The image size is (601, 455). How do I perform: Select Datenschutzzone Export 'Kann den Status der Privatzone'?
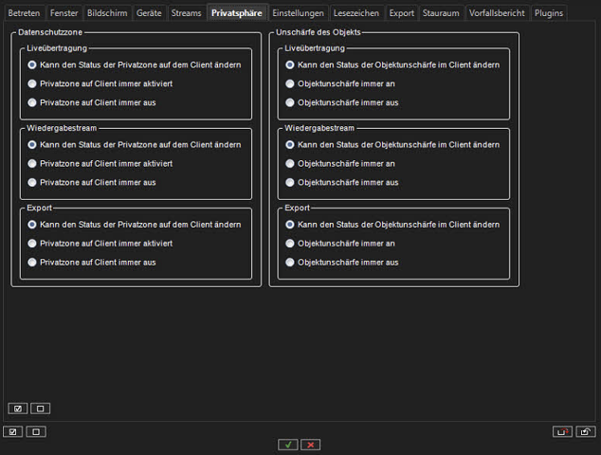135,225
